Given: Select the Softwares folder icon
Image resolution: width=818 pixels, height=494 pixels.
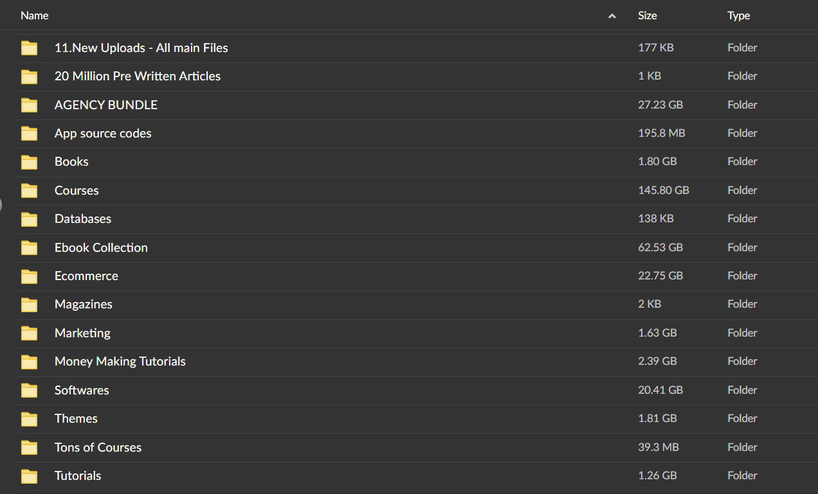Looking at the screenshot, I should click(30, 391).
